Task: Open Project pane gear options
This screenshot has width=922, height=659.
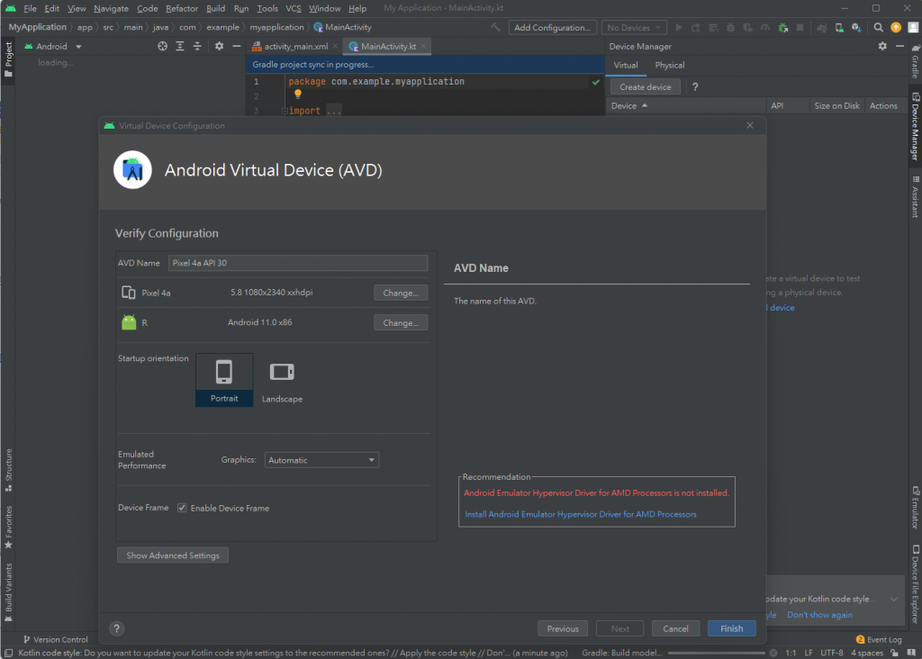Action: [219, 46]
